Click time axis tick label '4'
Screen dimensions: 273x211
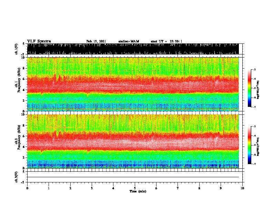[113, 188]
